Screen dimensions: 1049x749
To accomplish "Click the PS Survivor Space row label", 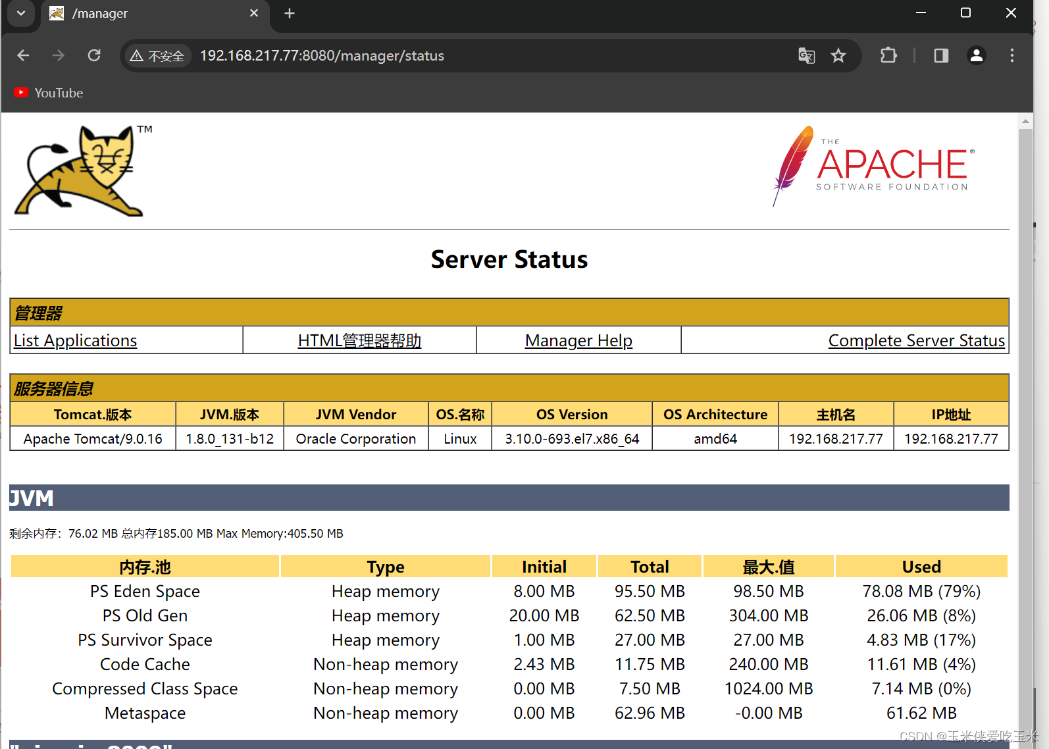I will pyautogui.click(x=145, y=640).
